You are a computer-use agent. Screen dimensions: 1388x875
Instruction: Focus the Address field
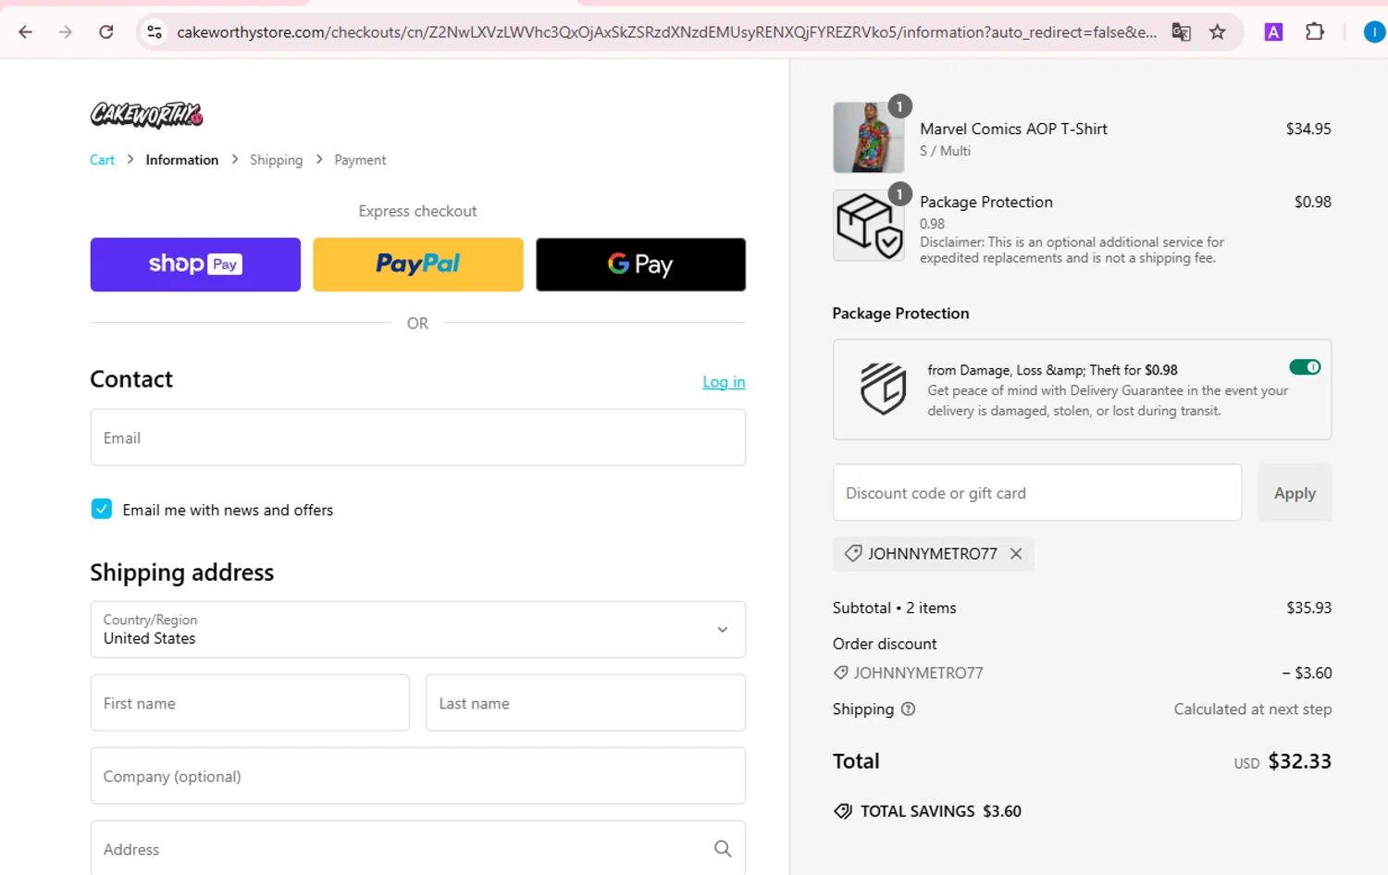coord(418,848)
